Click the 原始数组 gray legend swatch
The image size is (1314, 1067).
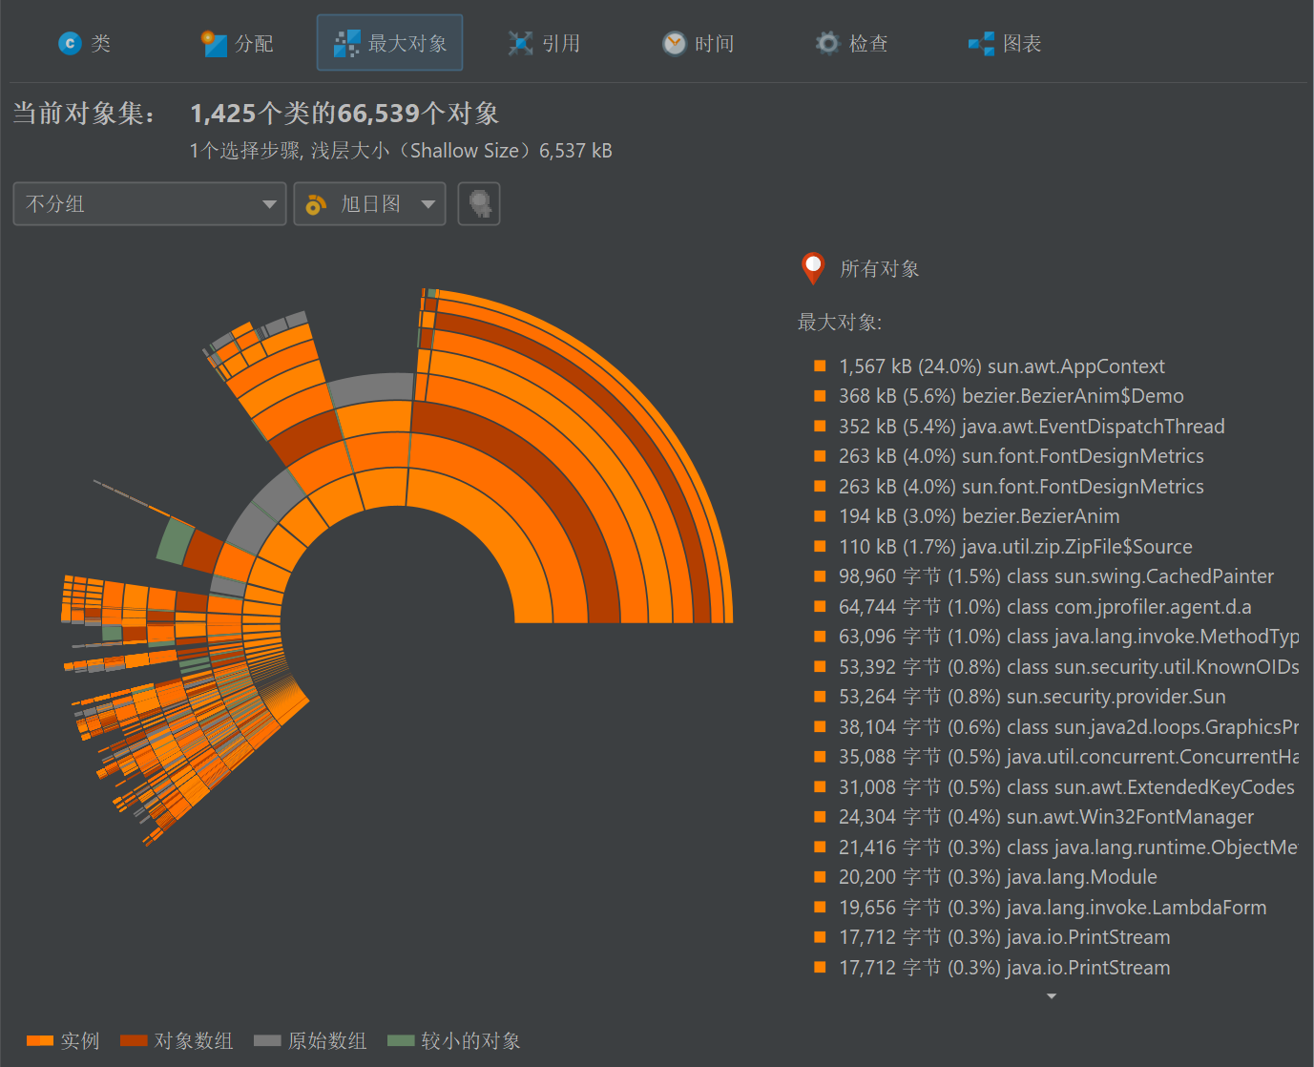(x=267, y=1040)
